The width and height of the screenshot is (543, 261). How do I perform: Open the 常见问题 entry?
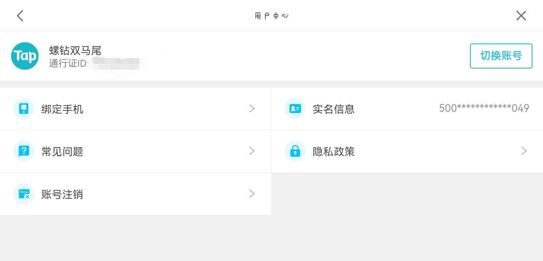135,151
